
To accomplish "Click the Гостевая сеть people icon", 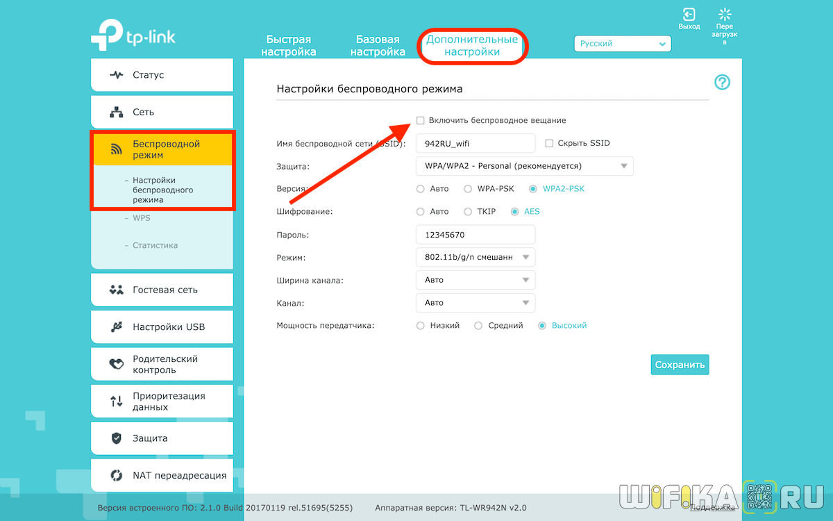I will point(117,290).
